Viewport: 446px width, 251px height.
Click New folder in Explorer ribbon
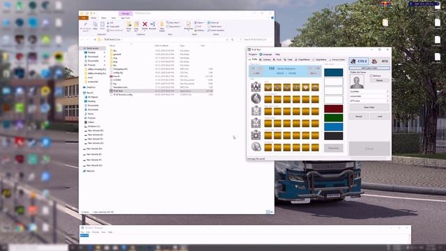tap(162, 26)
